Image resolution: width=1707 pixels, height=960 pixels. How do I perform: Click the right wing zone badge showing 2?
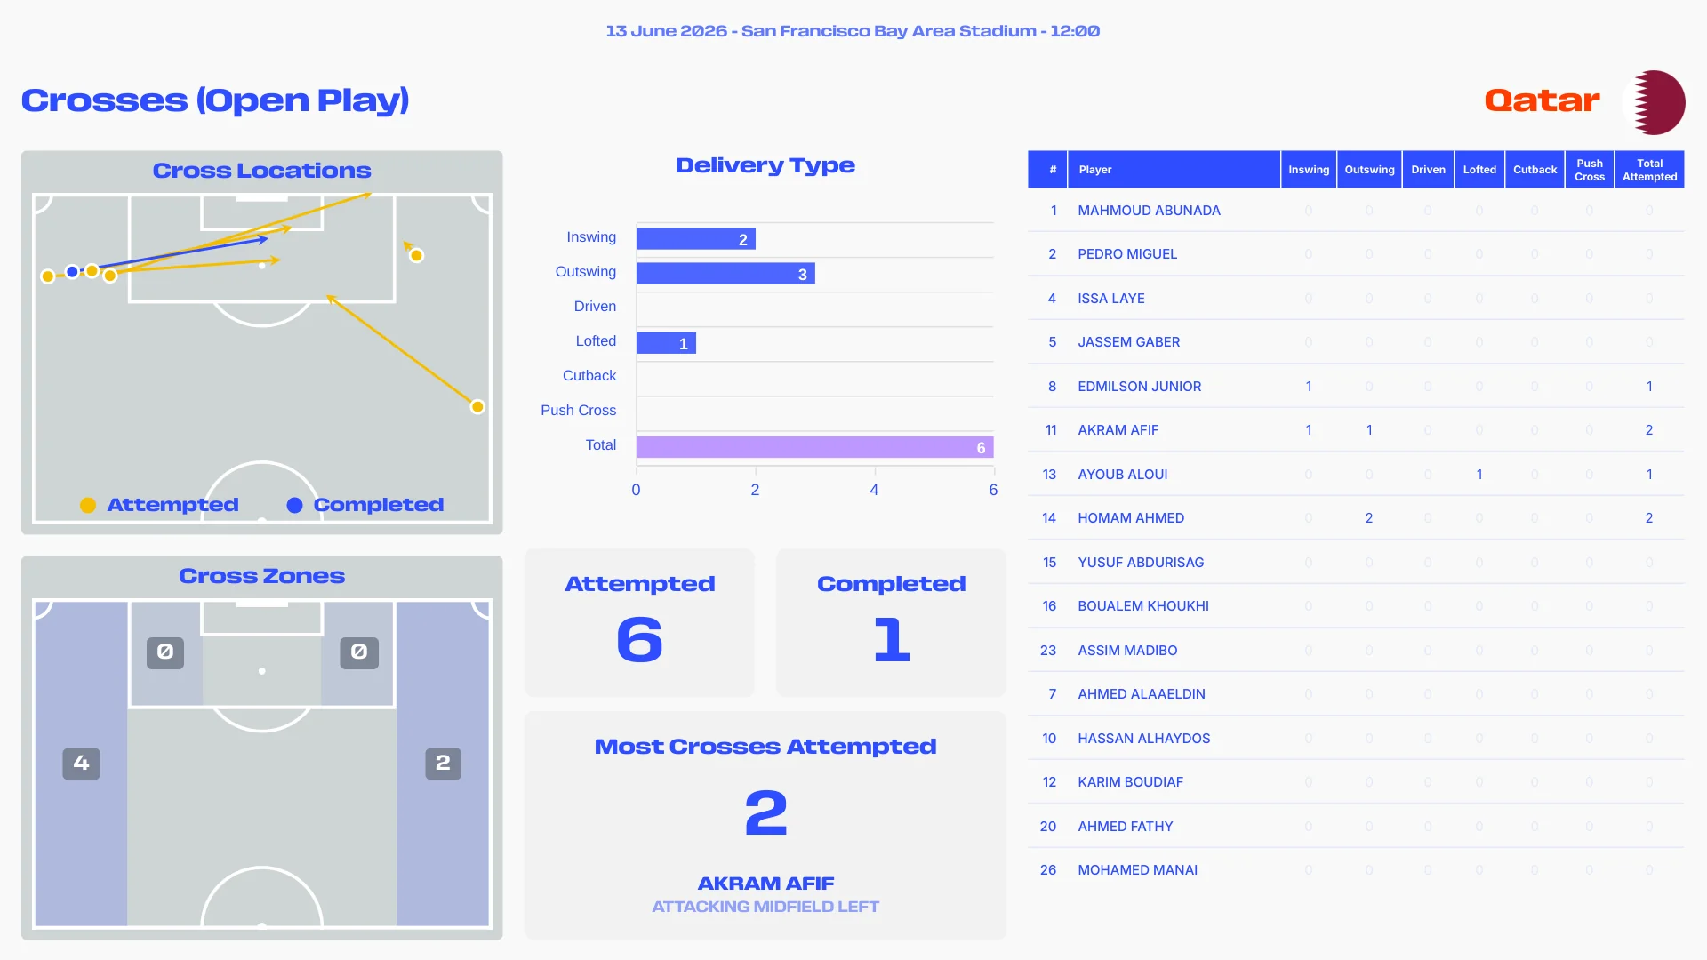coord(443,764)
